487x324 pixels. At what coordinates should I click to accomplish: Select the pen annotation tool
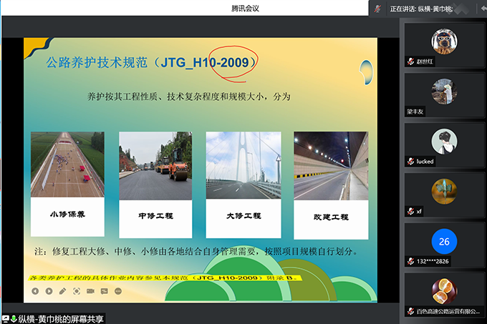tap(63, 291)
